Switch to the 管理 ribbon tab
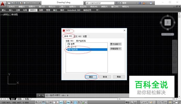The height and width of the screenshot is (104, 181). (48, 10)
